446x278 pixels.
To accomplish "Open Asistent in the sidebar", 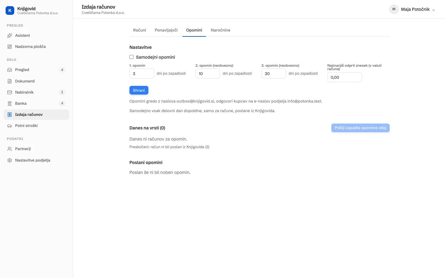I will (37, 36).
